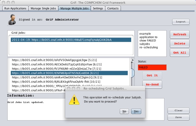
Task: Go to the Contacts tab
Action: (x=113, y=8)
